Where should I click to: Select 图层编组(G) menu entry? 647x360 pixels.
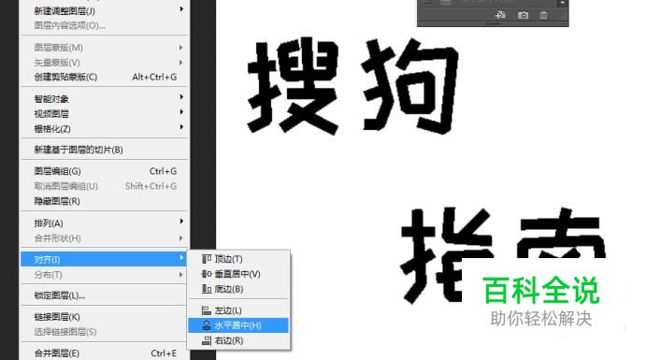coord(104,171)
